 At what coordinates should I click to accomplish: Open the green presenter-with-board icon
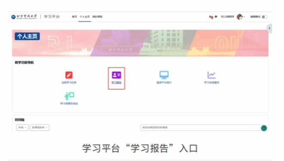[x=69, y=96]
